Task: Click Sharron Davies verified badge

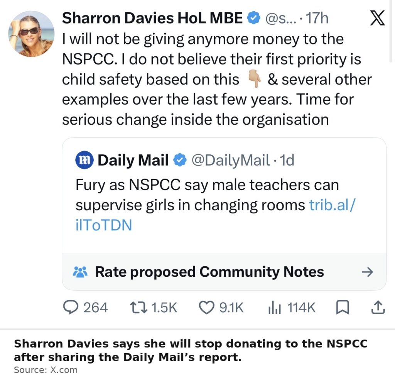Action: [253, 18]
